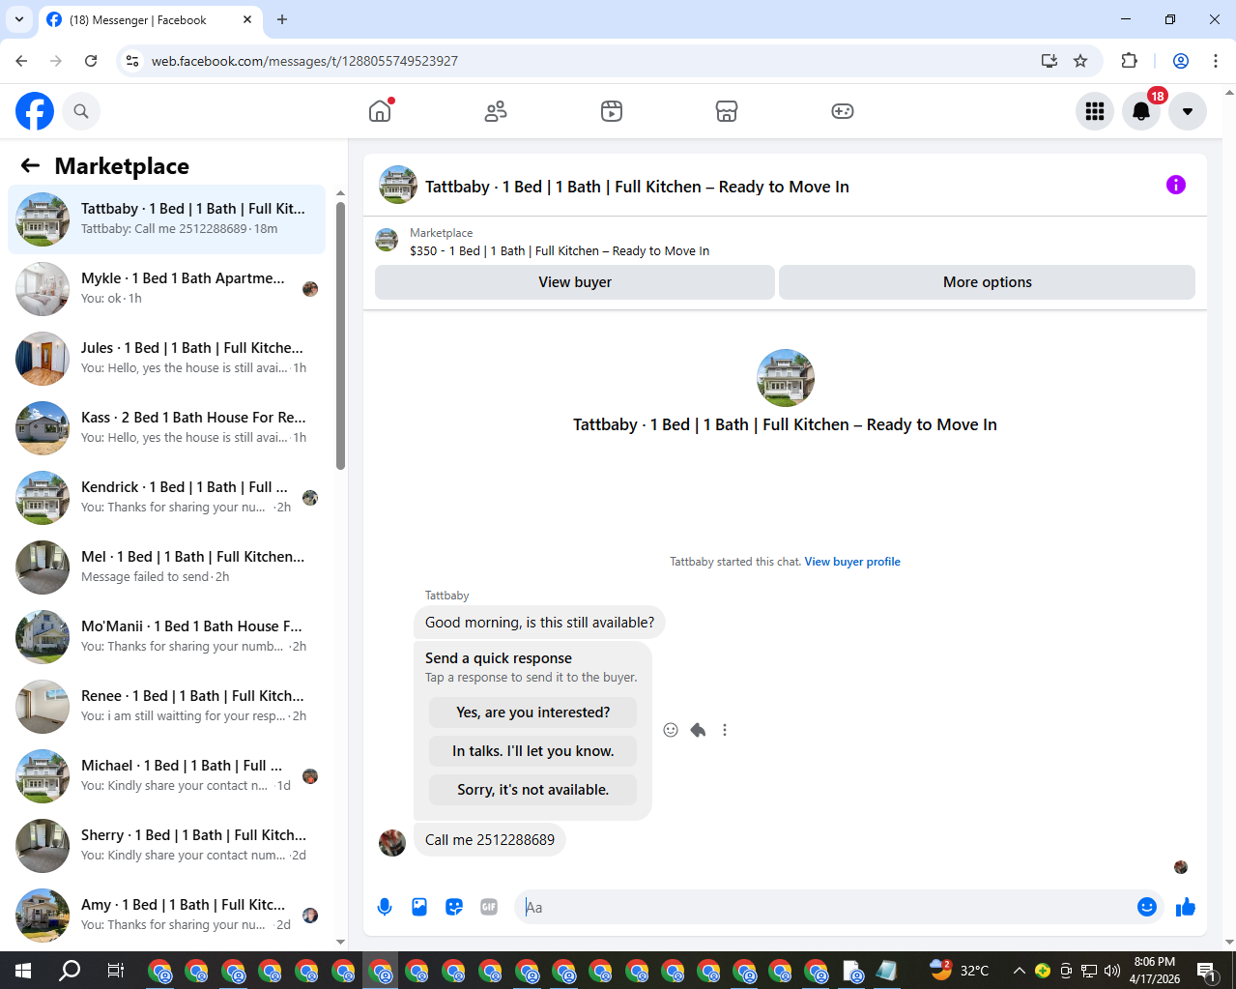Go to the Home feed icon
Image resolution: width=1236 pixels, height=989 pixels.
(x=380, y=111)
